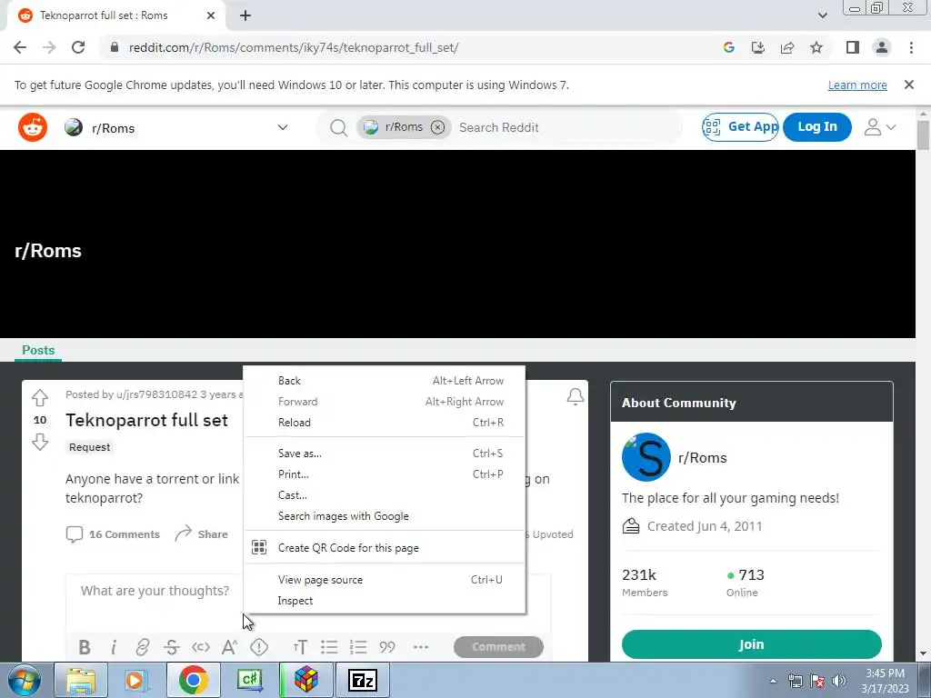Open Chrome three-dot menu
The height and width of the screenshot is (698, 931).
[x=911, y=47]
